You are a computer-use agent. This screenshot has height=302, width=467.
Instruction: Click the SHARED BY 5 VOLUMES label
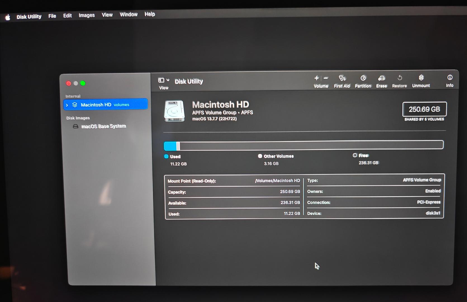pos(424,119)
